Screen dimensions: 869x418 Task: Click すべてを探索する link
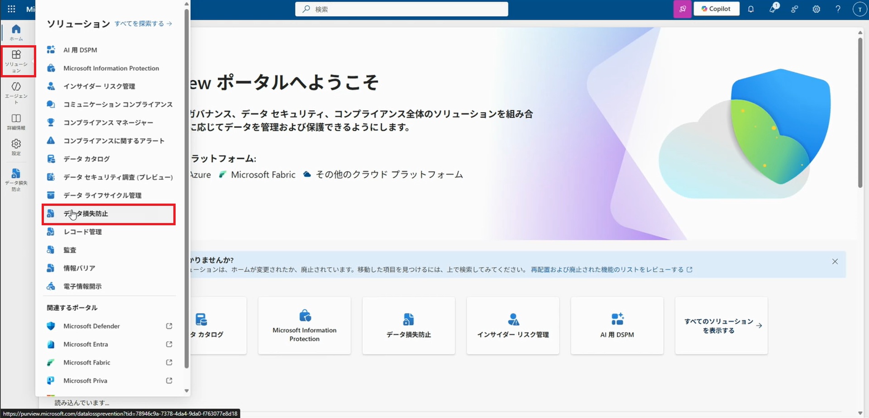pos(143,24)
